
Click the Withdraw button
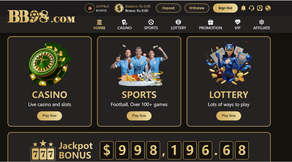point(197,8)
